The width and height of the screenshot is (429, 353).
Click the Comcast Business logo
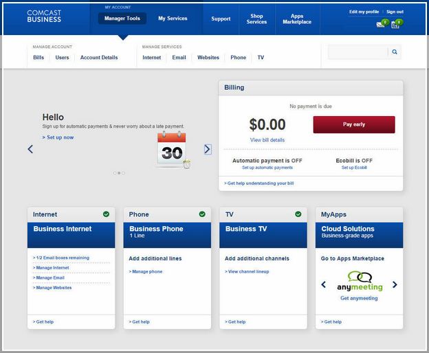tap(44, 16)
